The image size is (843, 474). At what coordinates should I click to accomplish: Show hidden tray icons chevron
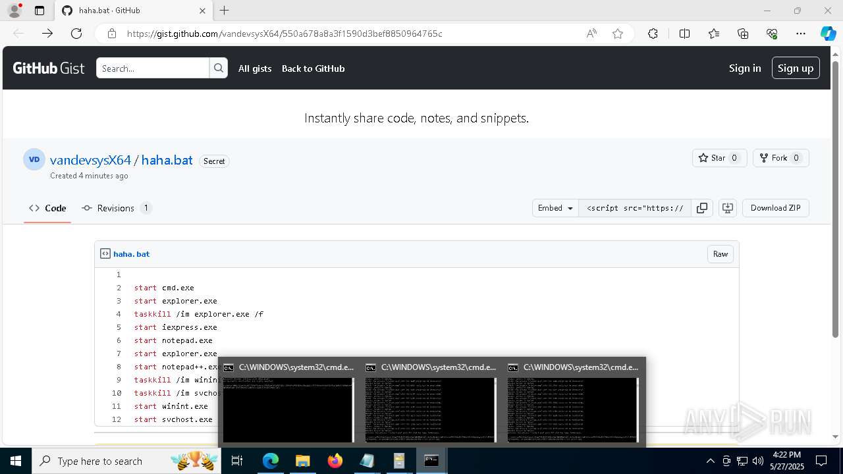tap(710, 461)
